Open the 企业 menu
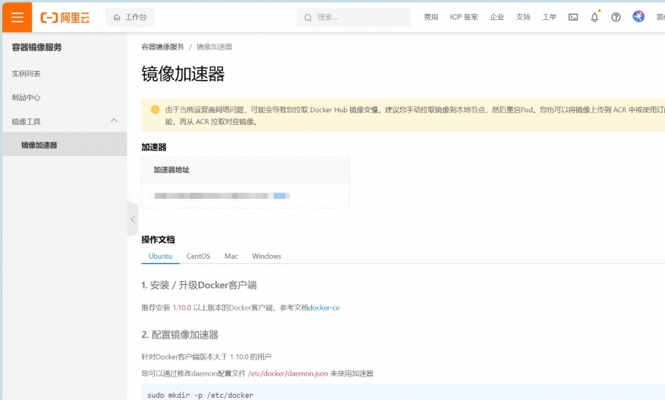The image size is (665, 400). pos(497,17)
